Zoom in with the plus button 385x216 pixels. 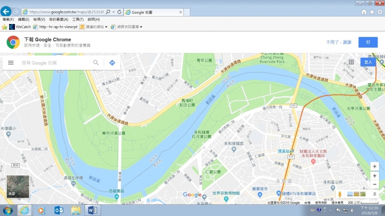(x=374, y=176)
